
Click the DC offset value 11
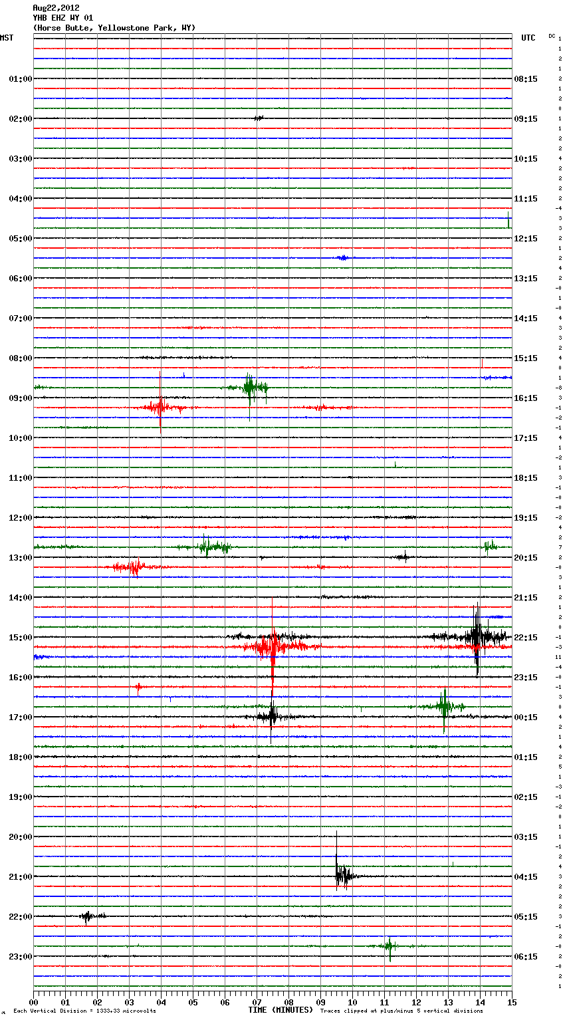559,657
